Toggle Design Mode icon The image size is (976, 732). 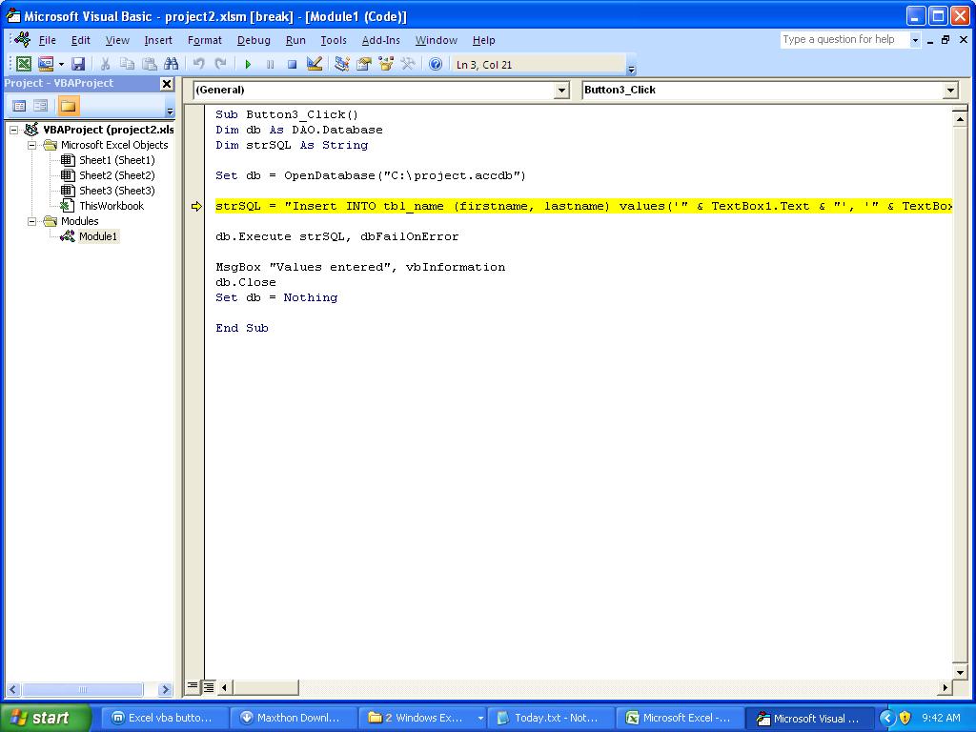(315, 64)
